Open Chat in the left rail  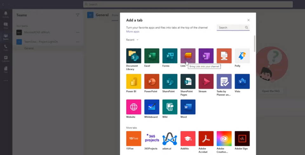tap(6, 25)
